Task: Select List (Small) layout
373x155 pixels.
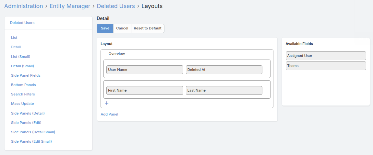Action: (x=20, y=57)
